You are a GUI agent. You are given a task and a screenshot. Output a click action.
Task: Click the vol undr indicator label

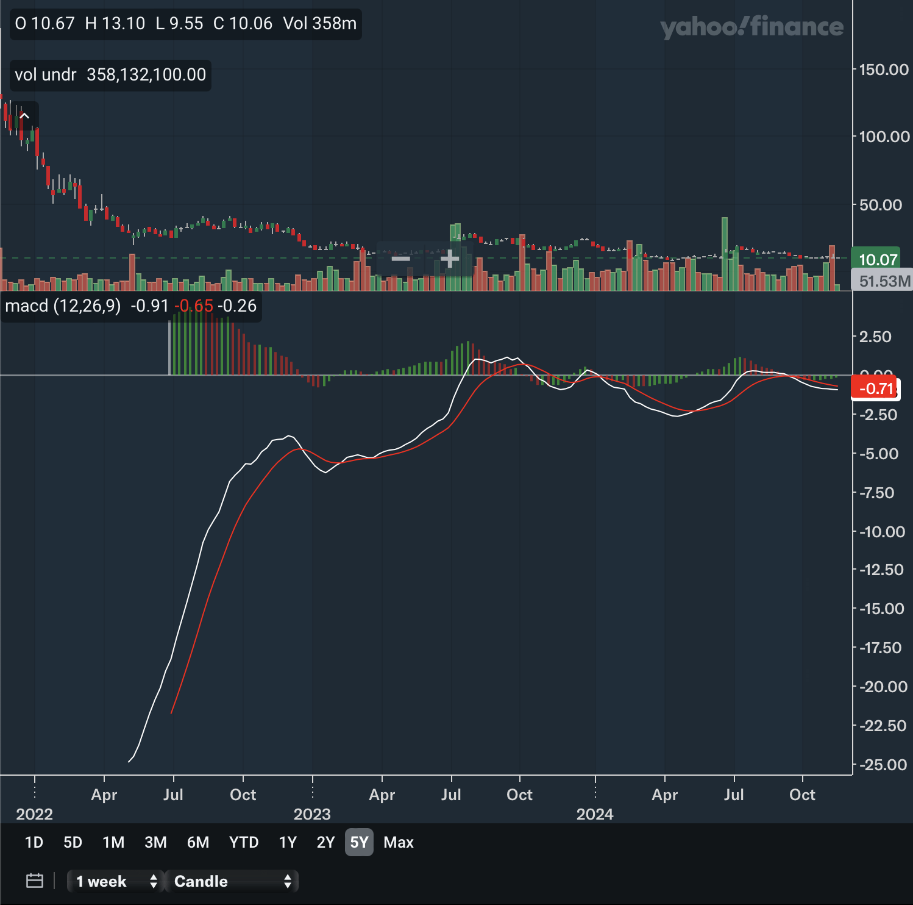click(x=46, y=75)
